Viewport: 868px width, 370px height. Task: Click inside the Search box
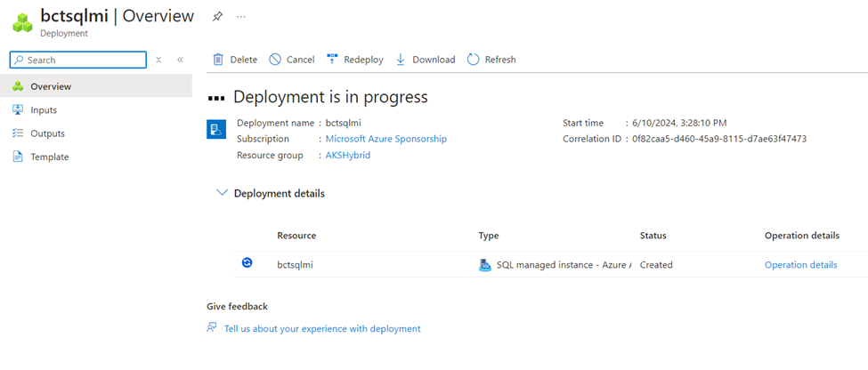(78, 60)
